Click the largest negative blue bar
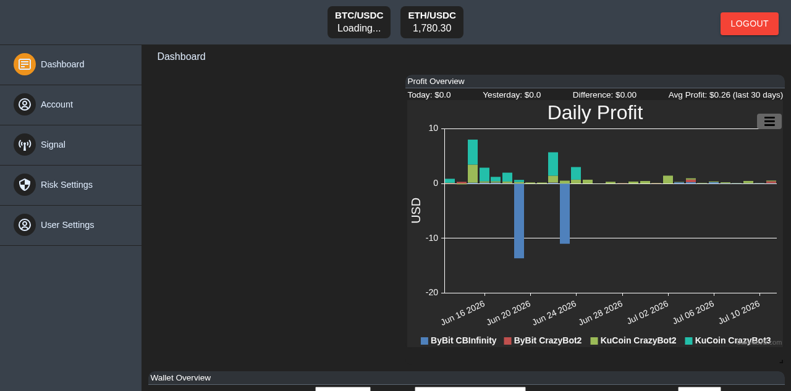This screenshot has height=391, width=791. click(519, 221)
